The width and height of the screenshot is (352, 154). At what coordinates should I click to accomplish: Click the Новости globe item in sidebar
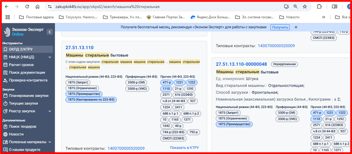16,134
